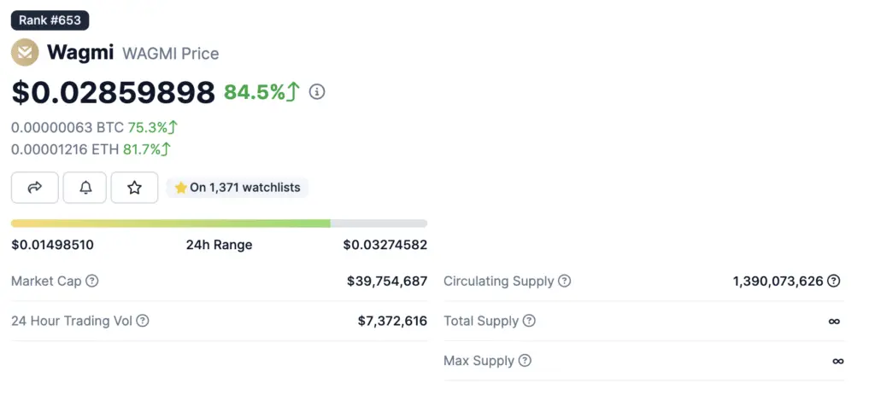Viewport: 875px width, 406px height.
Task: Click the 24h low value $0.01498510
Action: (52, 245)
